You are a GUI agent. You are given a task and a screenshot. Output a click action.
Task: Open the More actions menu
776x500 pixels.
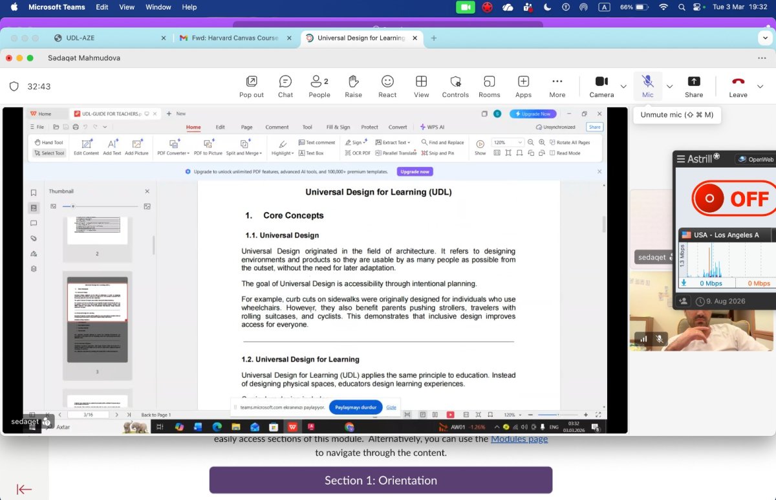557,87
